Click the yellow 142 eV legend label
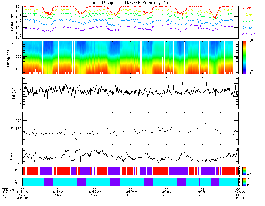Viewport: 265px width, 206px height. pos(247,14)
